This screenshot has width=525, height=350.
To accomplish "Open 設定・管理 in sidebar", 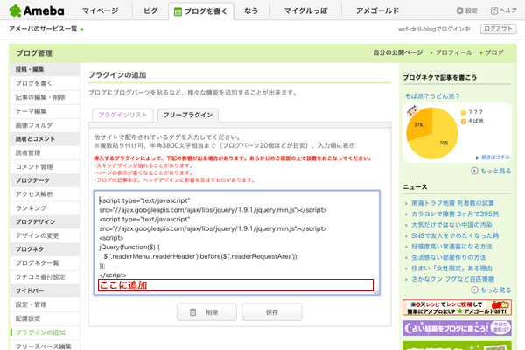I will tap(45, 304).
